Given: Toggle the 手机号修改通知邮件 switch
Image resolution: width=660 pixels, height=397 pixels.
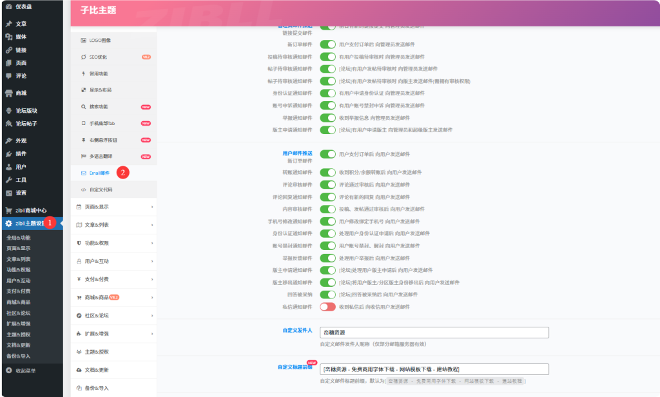Looking at the screenshot, I should [327, 222].
